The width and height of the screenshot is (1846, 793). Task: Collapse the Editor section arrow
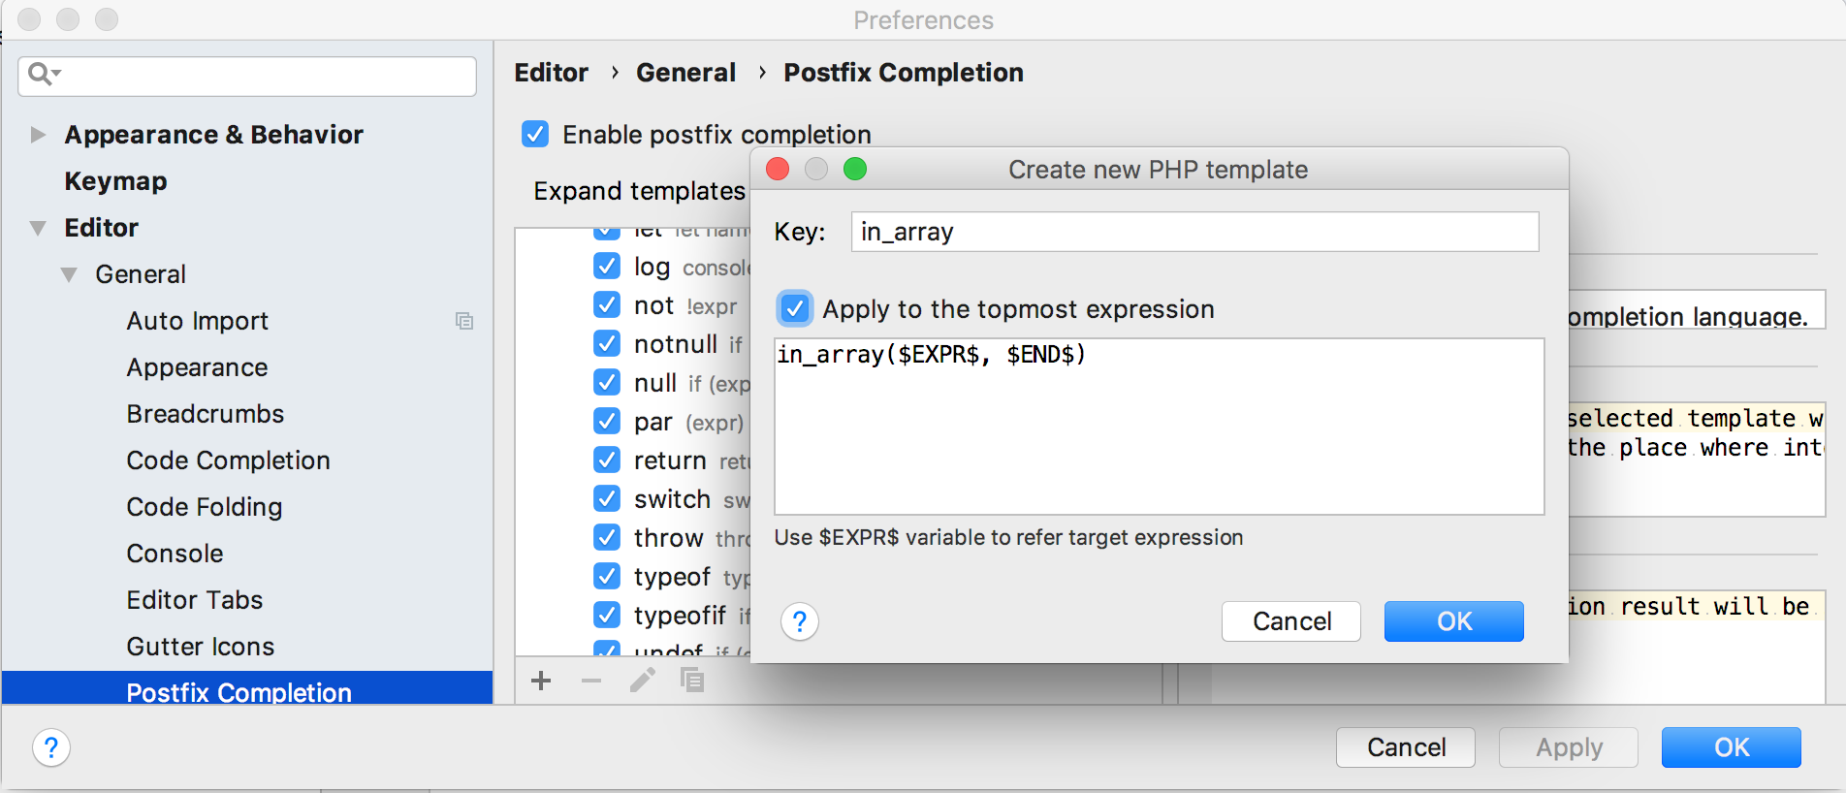(38, 228)
